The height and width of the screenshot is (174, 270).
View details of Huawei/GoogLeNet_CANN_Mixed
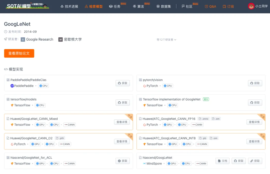tap(122, 122)
